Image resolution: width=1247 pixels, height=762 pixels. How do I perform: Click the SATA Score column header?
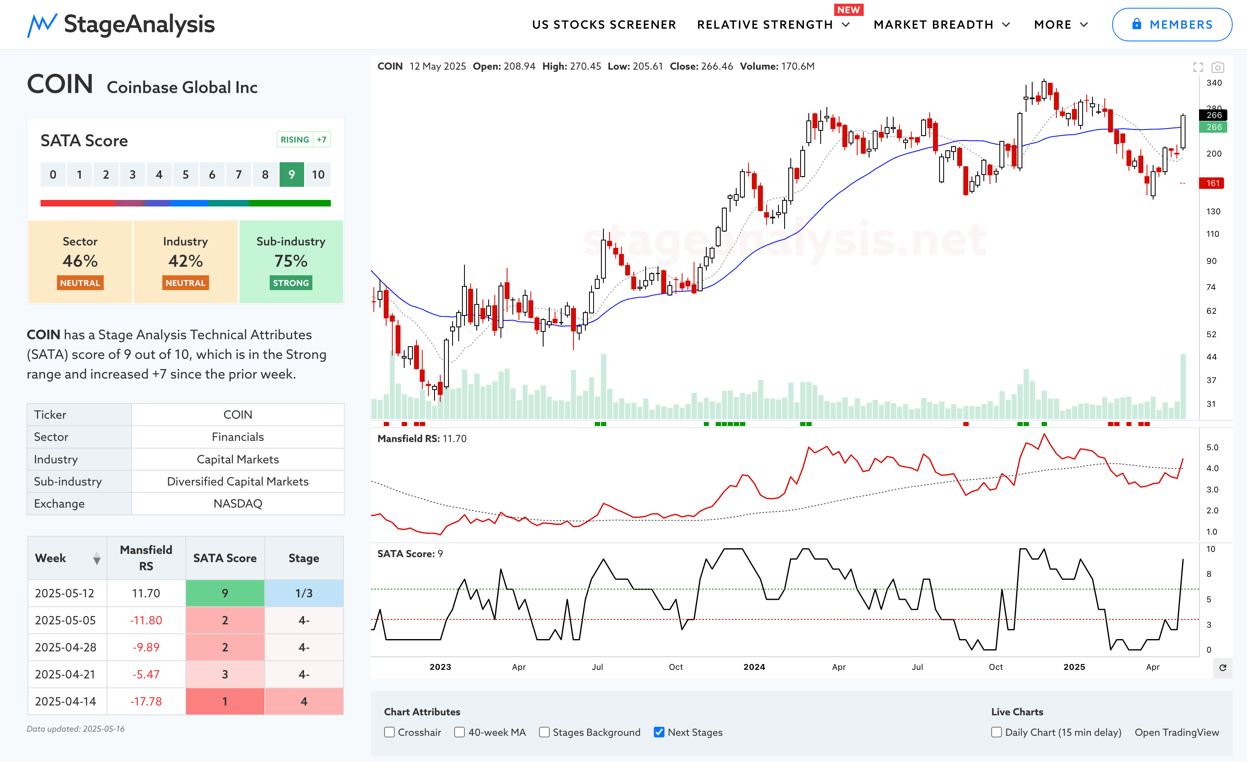(x=225, y=558)
